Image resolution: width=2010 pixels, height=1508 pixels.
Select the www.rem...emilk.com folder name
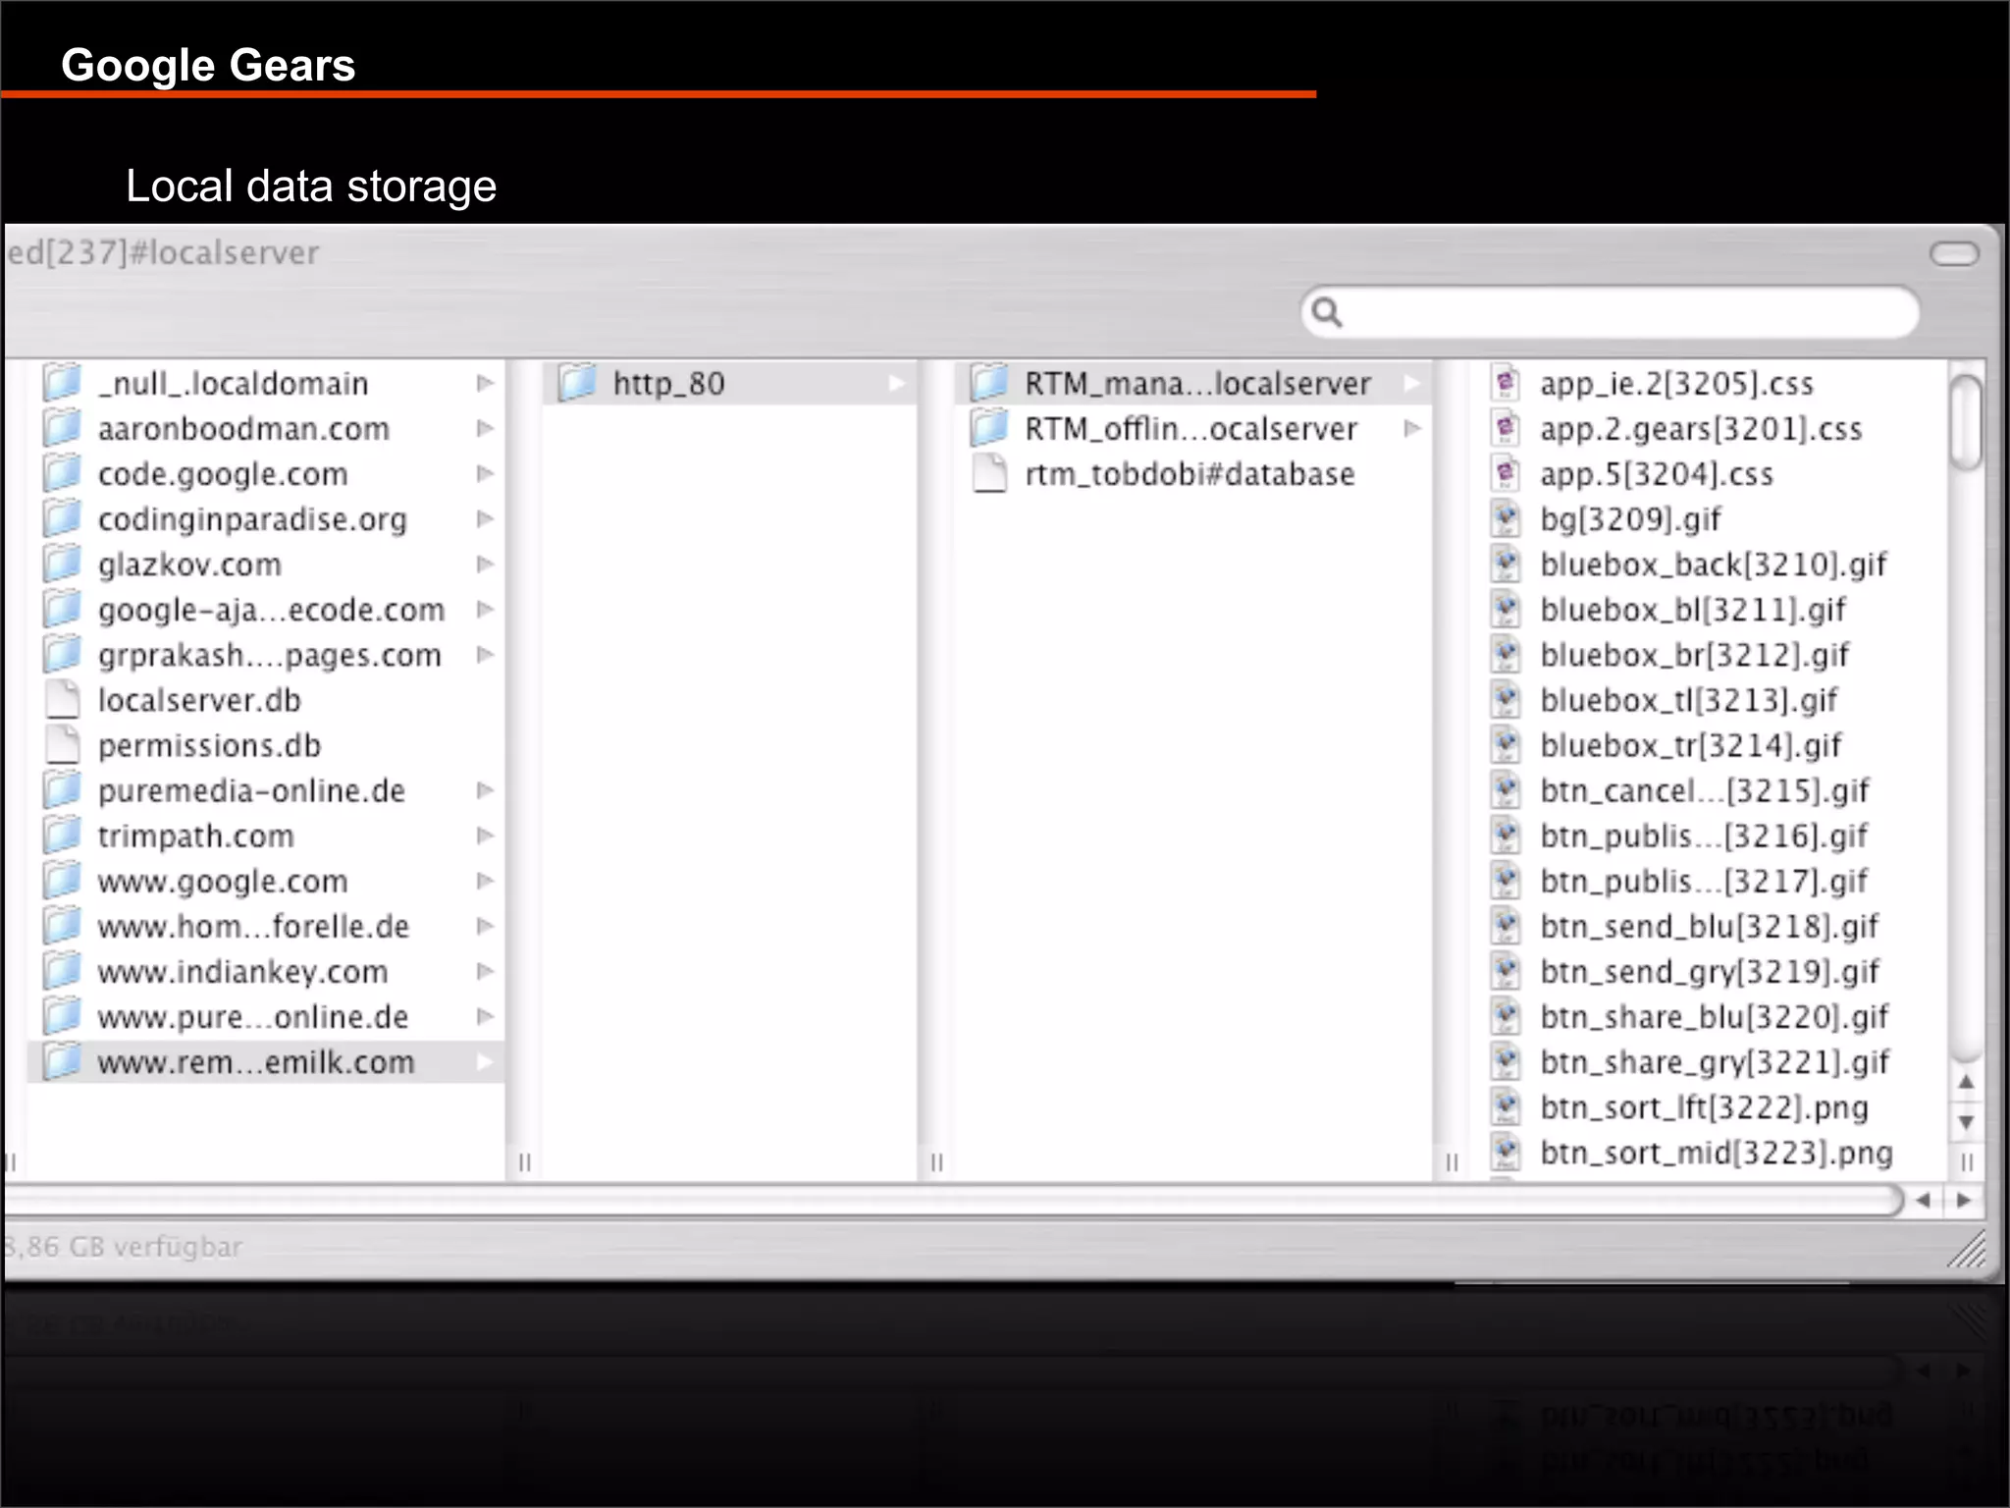tap(256, 1062)
